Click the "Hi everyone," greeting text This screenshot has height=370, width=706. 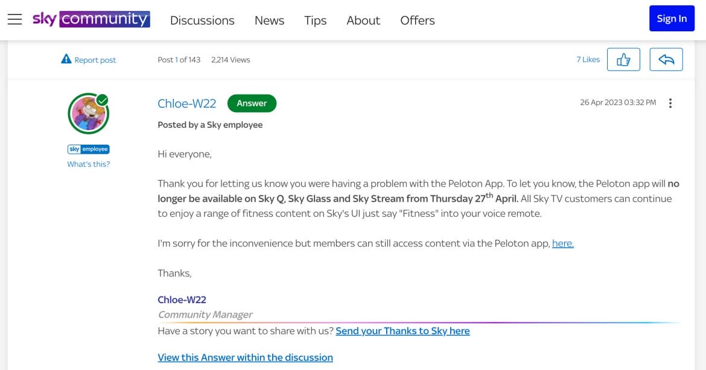(185, 154)
